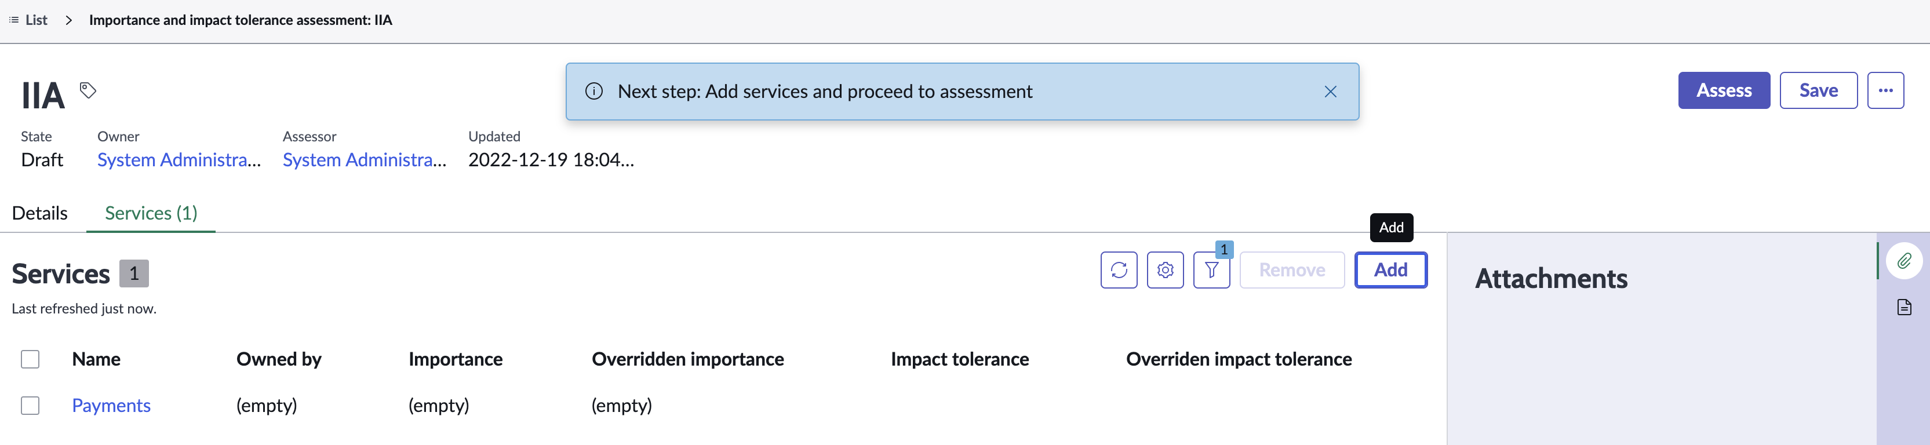Click the Impact tolerance column header
The width and height of the screenshot is (1930, 445).
[x=960, y=360]
